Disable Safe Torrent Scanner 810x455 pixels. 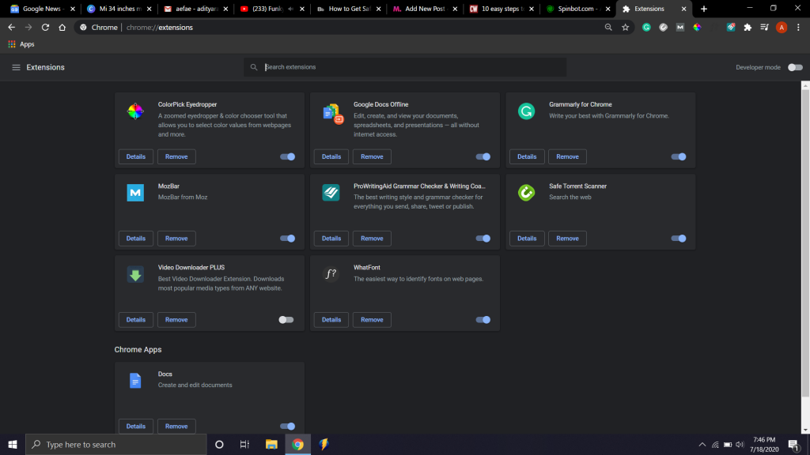tap(679, 239)
